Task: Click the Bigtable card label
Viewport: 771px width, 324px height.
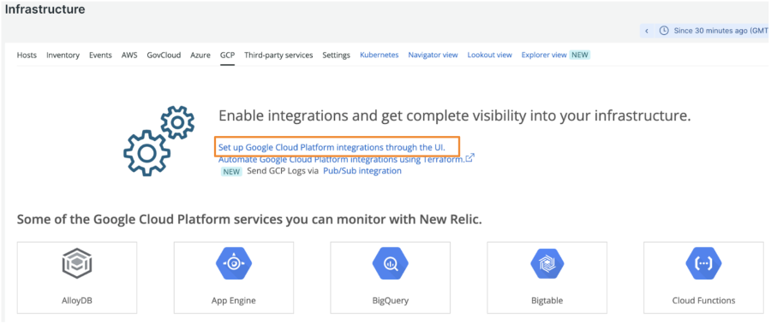Action: [x=547, y=300]
